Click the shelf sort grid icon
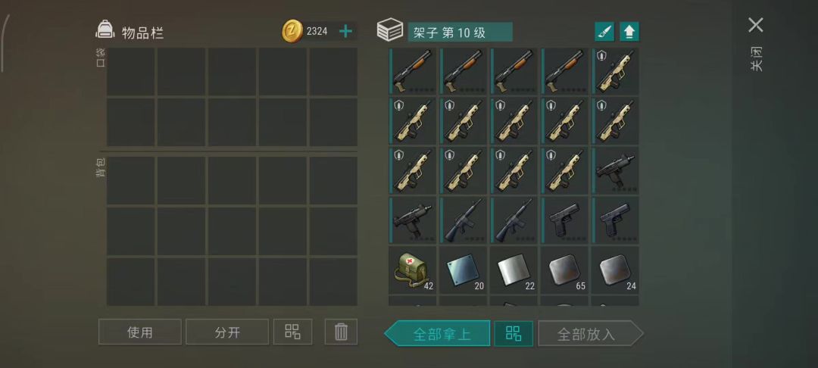The image size is (818, 368). 514,334
